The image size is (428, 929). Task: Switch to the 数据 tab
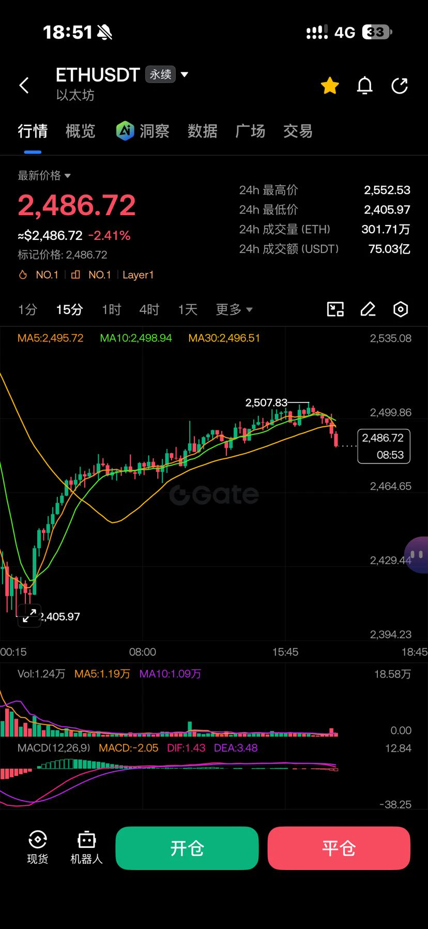click(203, 131)
